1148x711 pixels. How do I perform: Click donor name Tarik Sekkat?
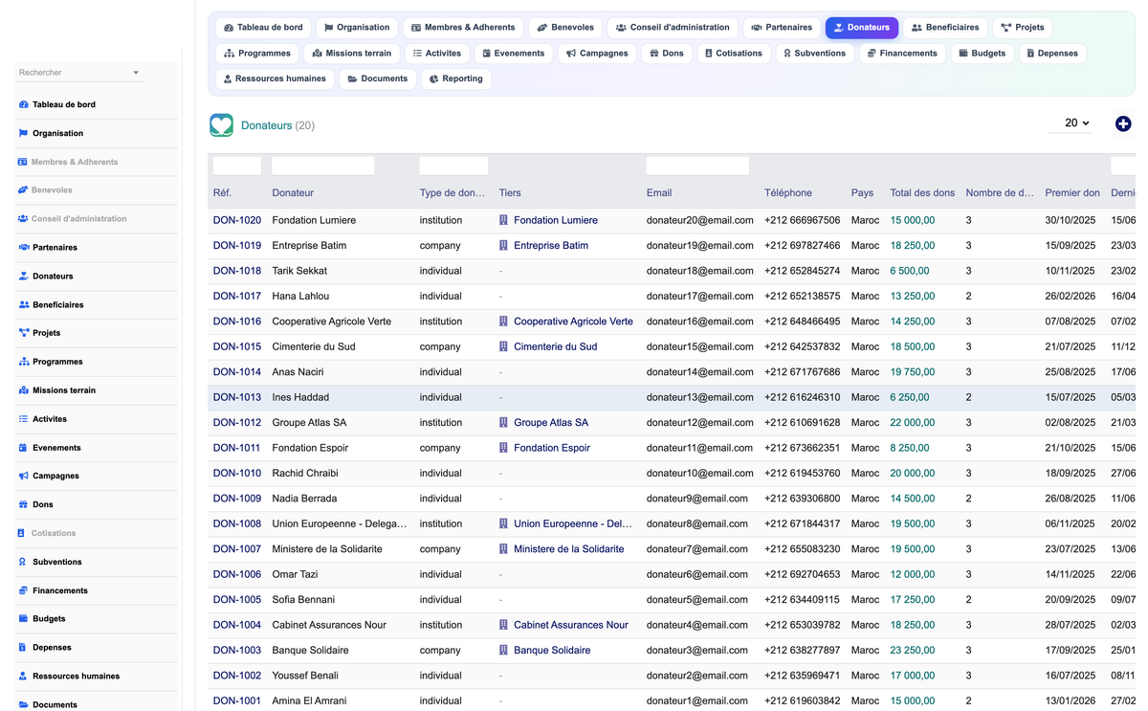[x=299, y=271]
